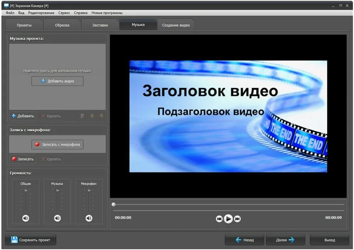The image size is (354, 250).
Task: Go back with the Назад button
Action: (x=245, y=240)
